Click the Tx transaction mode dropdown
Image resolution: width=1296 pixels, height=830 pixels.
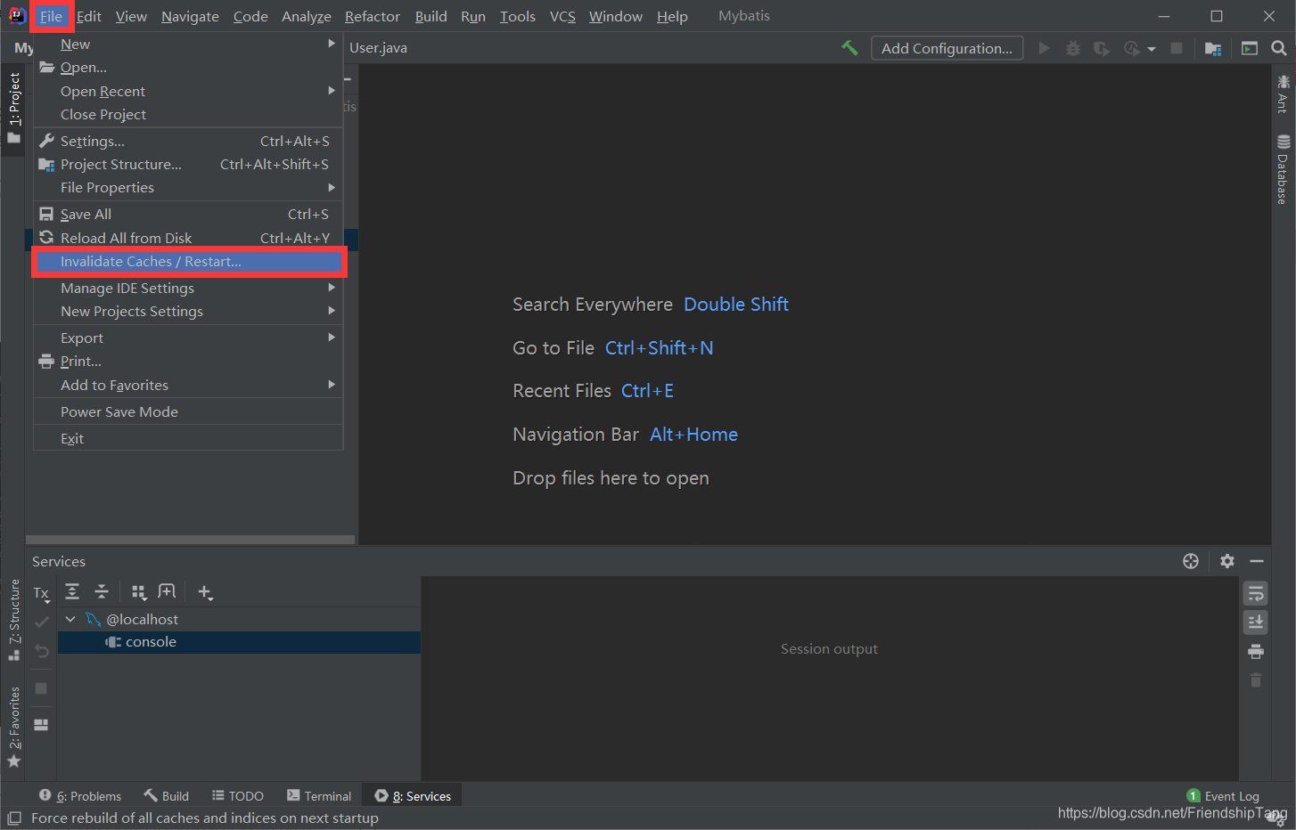pyautogui.click(x=41, y=593)
